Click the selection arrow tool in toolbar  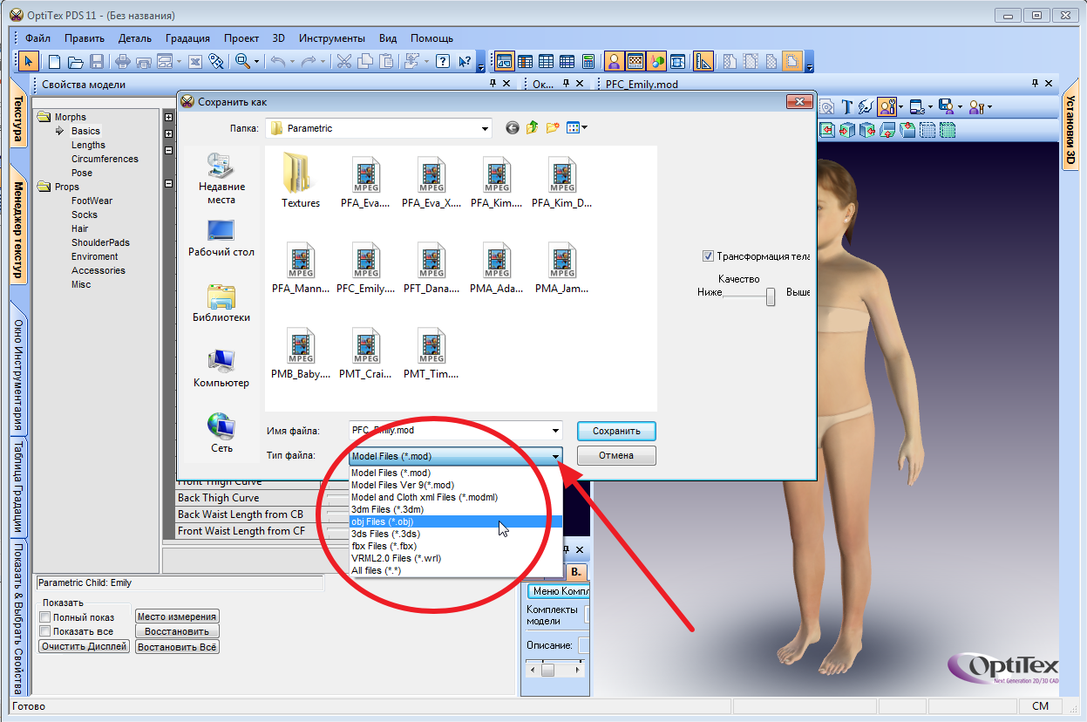tap(29, 61)
